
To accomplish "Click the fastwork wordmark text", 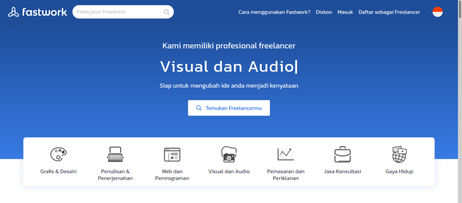I will [45, 12].
